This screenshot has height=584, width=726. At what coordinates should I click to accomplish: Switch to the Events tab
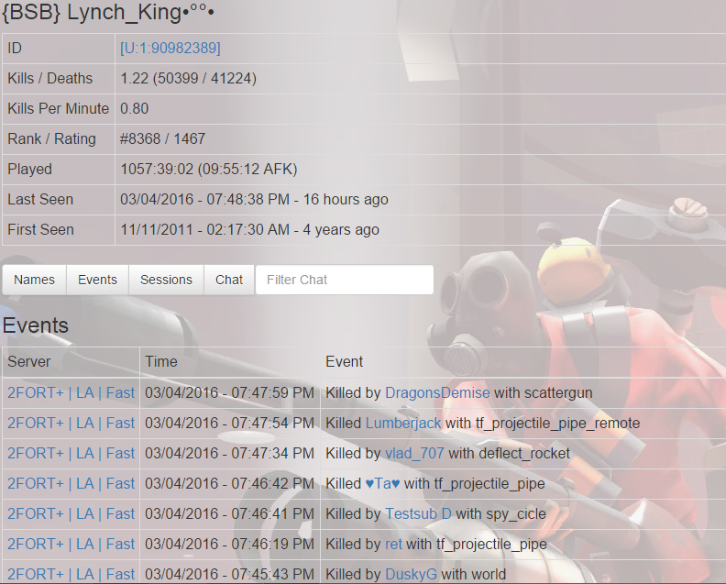[x=97, y=280]
